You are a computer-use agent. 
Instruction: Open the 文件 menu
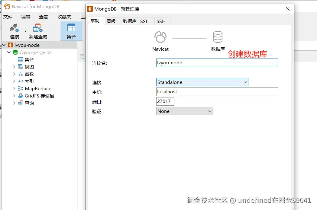8,17
